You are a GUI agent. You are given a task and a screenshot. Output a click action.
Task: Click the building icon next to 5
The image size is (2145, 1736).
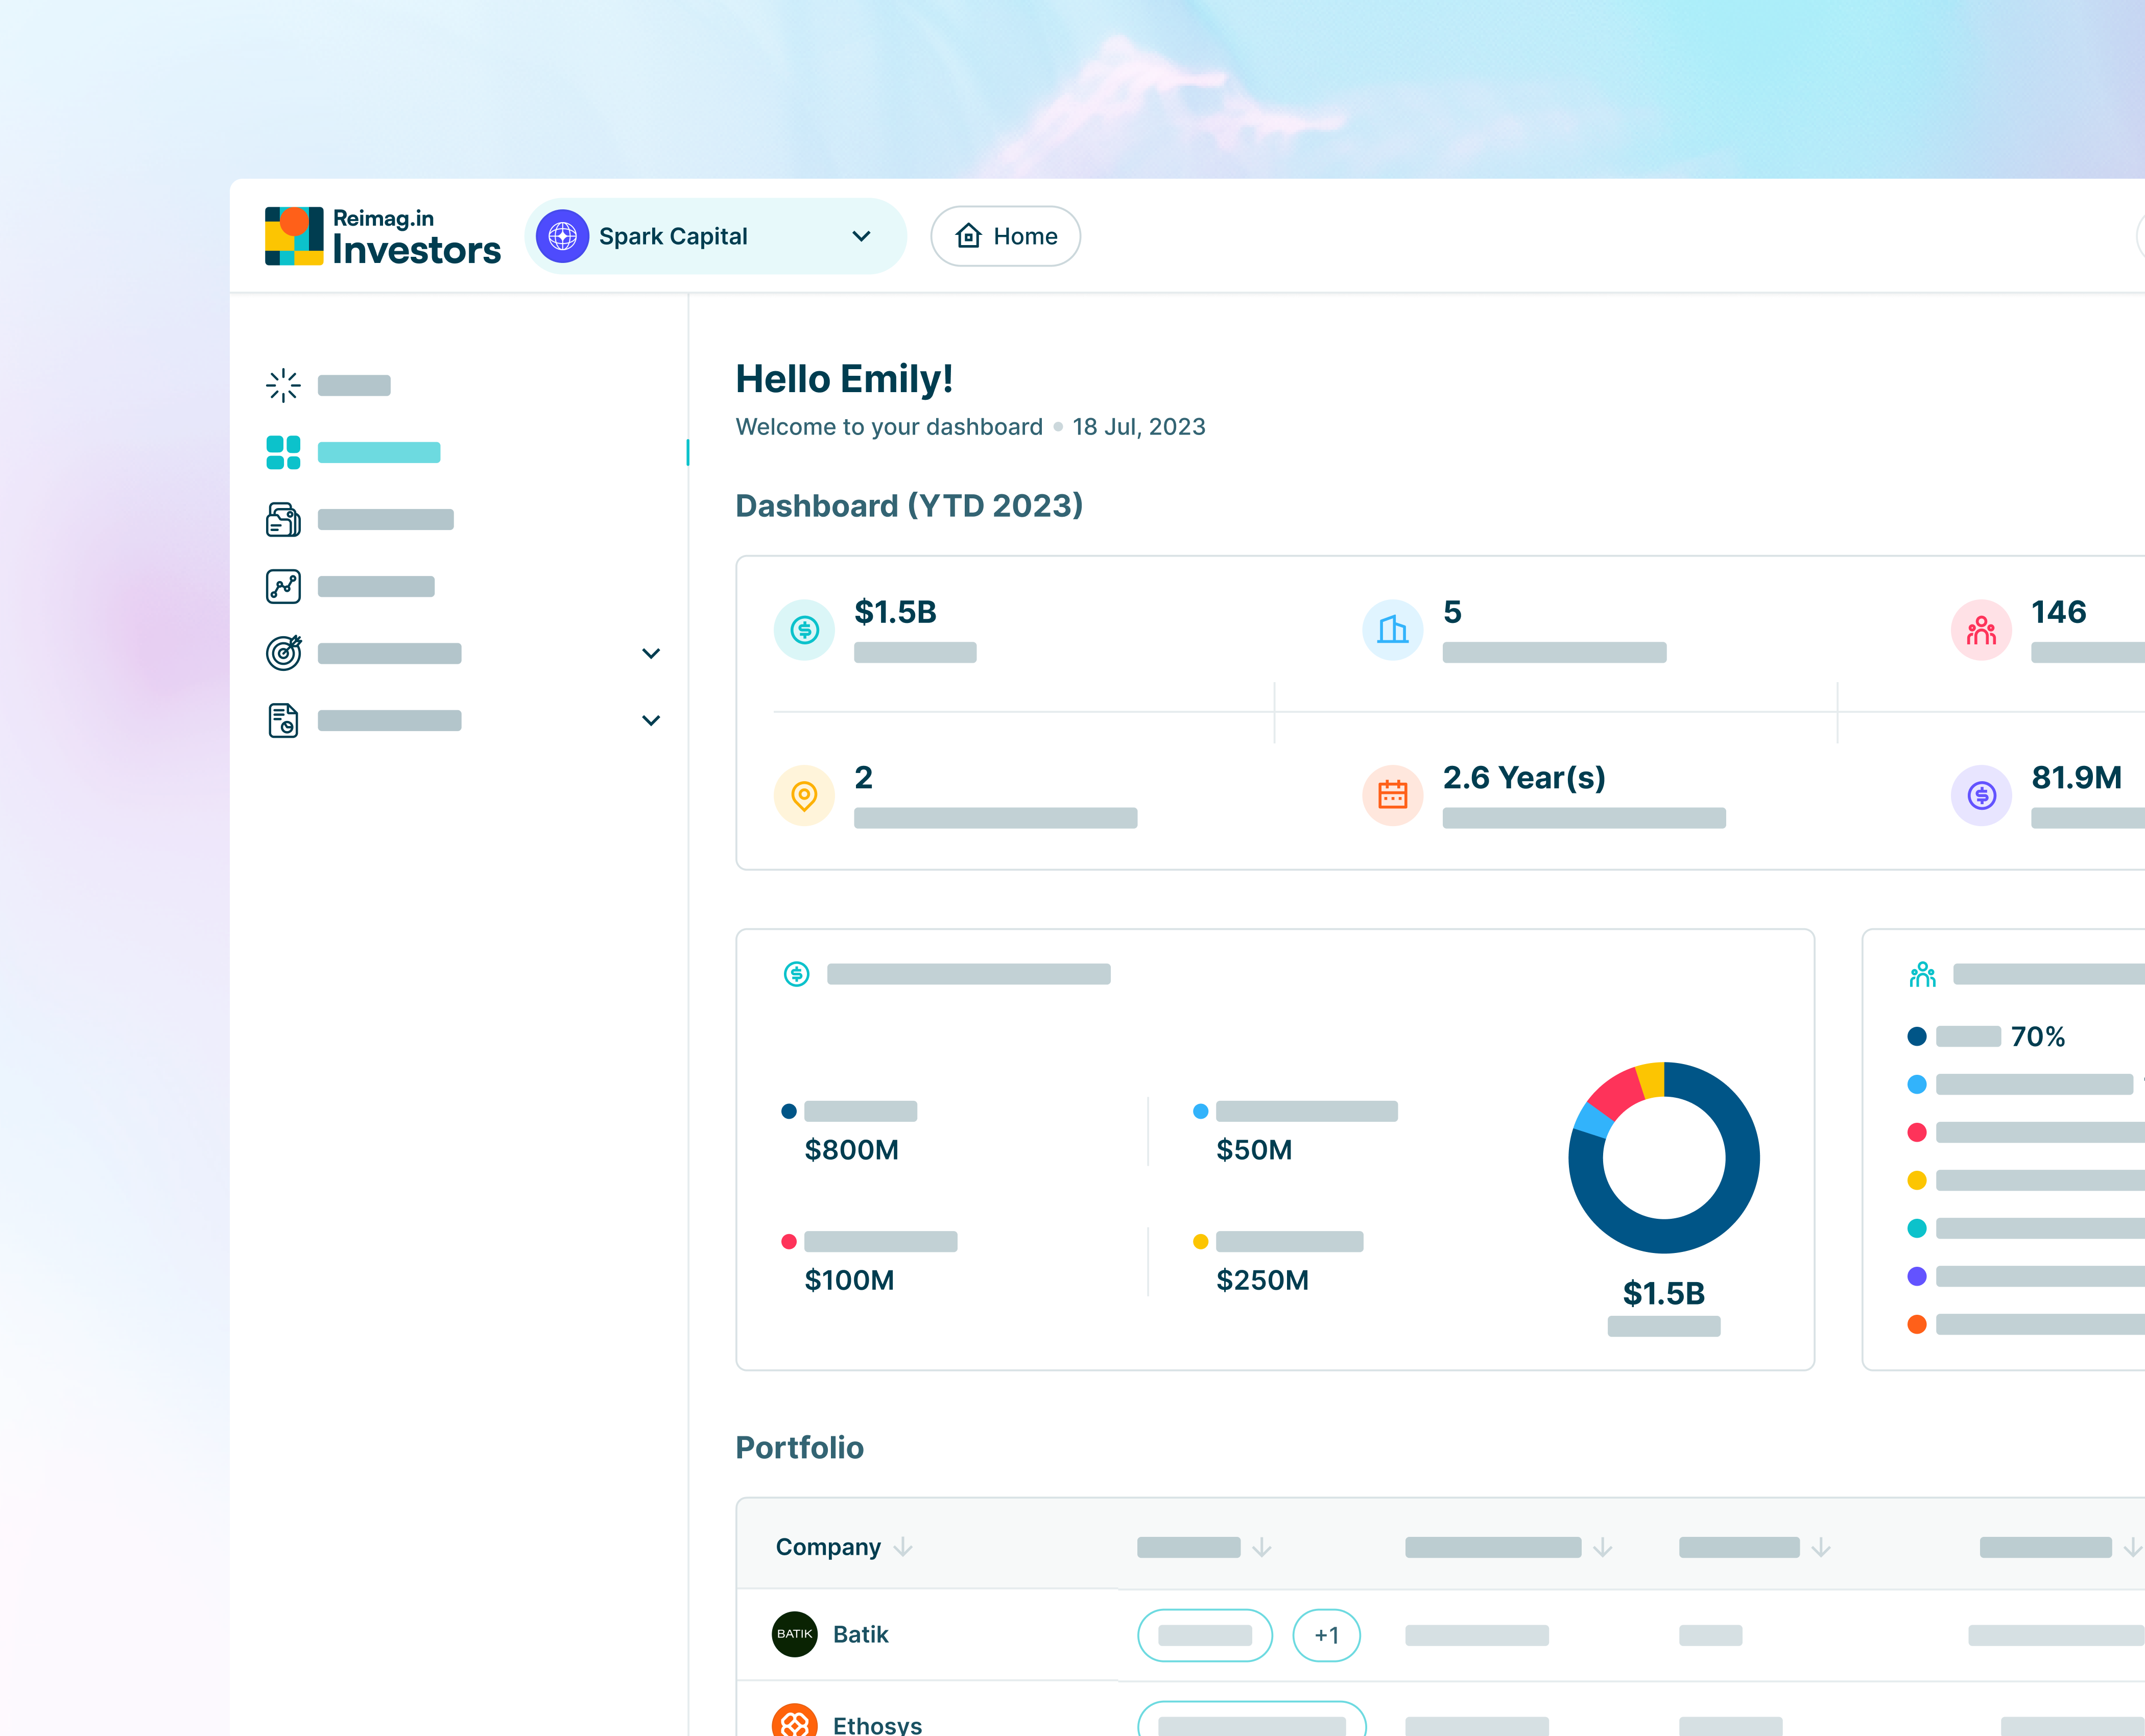pos(1392,629)
